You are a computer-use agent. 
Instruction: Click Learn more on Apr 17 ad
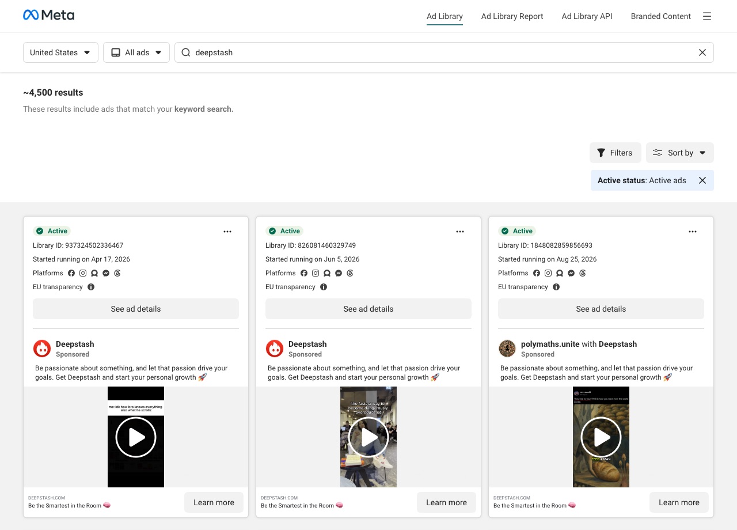click(x=214, y=502)
